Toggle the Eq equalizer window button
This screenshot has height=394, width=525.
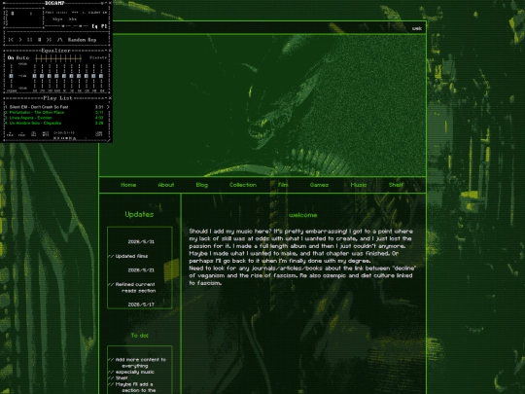pos(94,26)
